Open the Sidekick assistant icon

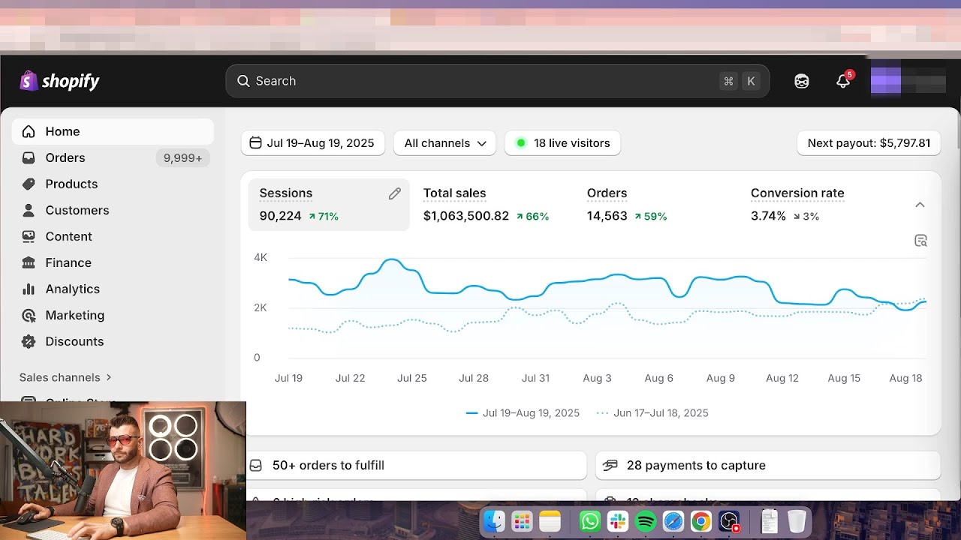[802, 81]
